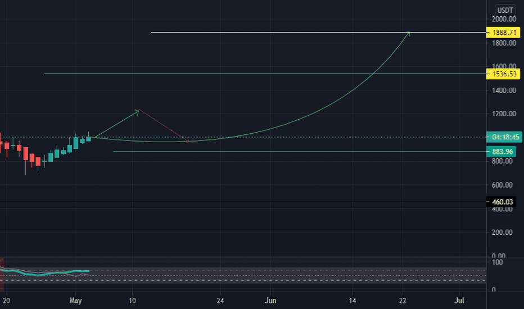
Task: Click the 10 date label on time axis
Action: (132, 301)
